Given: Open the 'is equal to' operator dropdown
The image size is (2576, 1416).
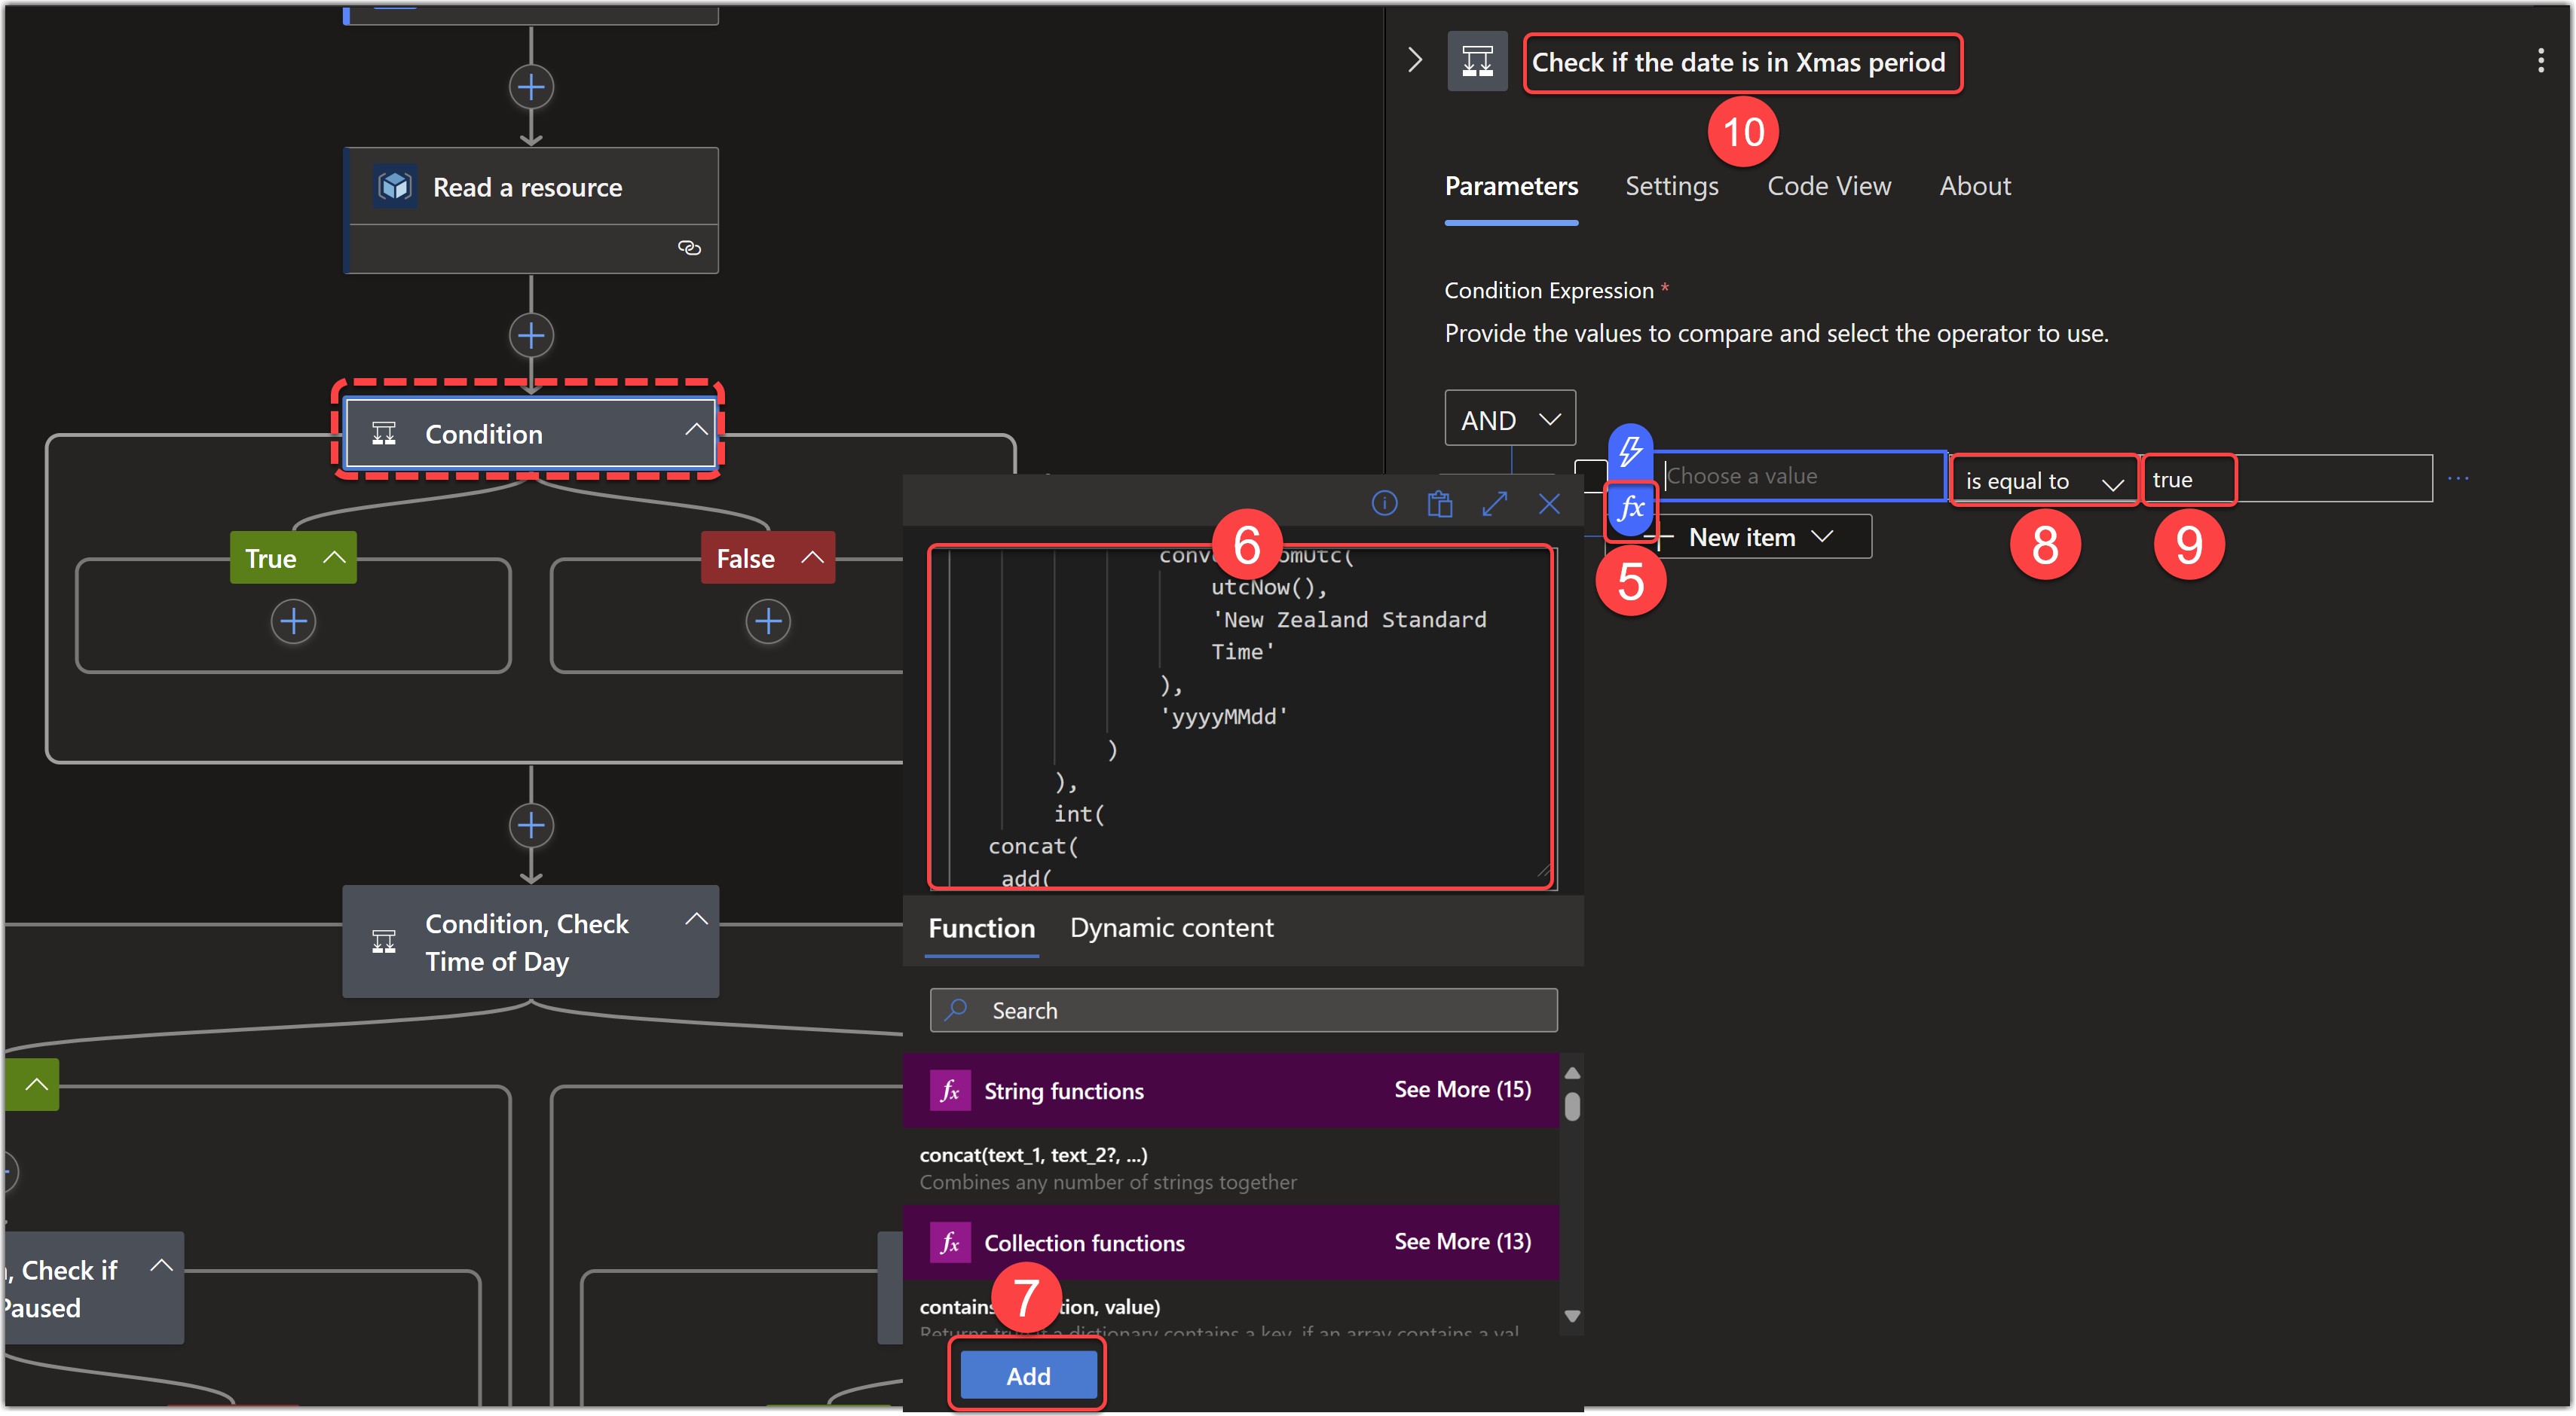Looking at the screenshot, I should (x=2042, y=481).
